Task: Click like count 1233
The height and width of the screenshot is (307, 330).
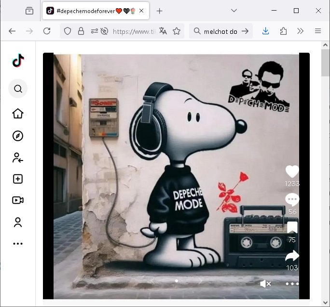Action: tap(292, 184)
